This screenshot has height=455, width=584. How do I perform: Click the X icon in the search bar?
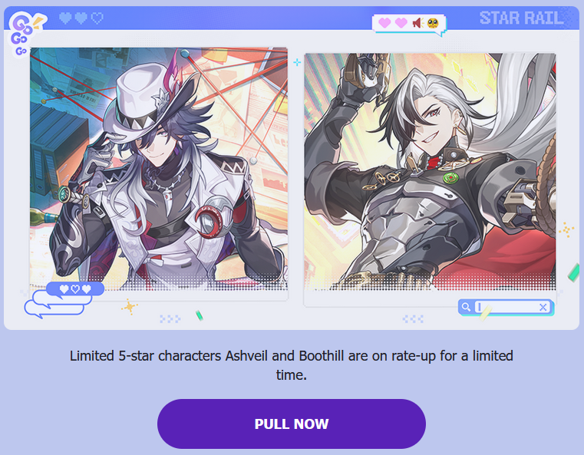[543, 307]
